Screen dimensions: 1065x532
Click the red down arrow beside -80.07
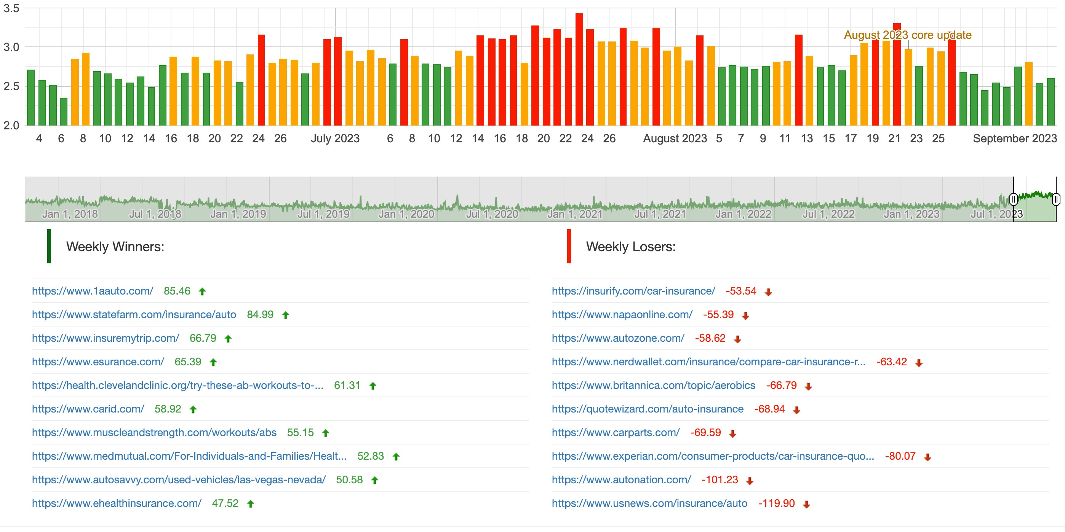pyautogui.click(x=927, y=457)
